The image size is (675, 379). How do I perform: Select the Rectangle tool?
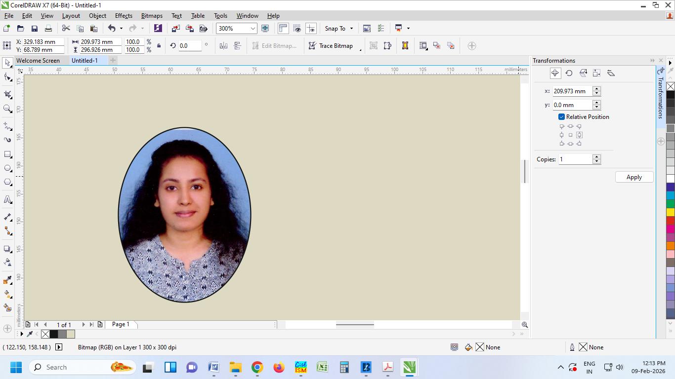7,154
